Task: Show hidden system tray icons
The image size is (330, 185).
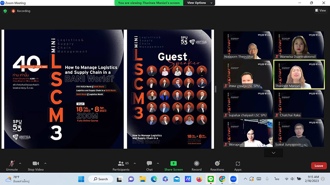Action: (245, 179)
